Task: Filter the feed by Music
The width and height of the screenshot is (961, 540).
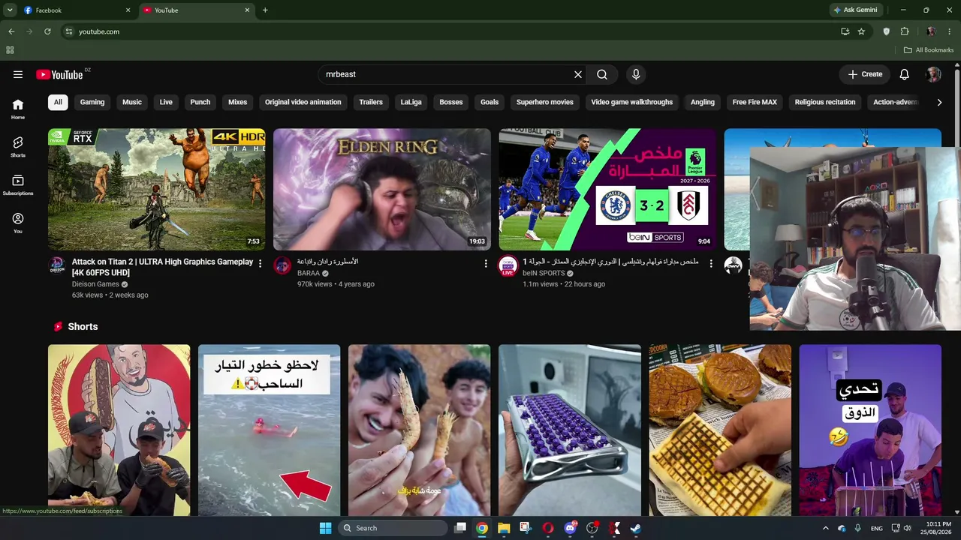Action: point(132,102)
